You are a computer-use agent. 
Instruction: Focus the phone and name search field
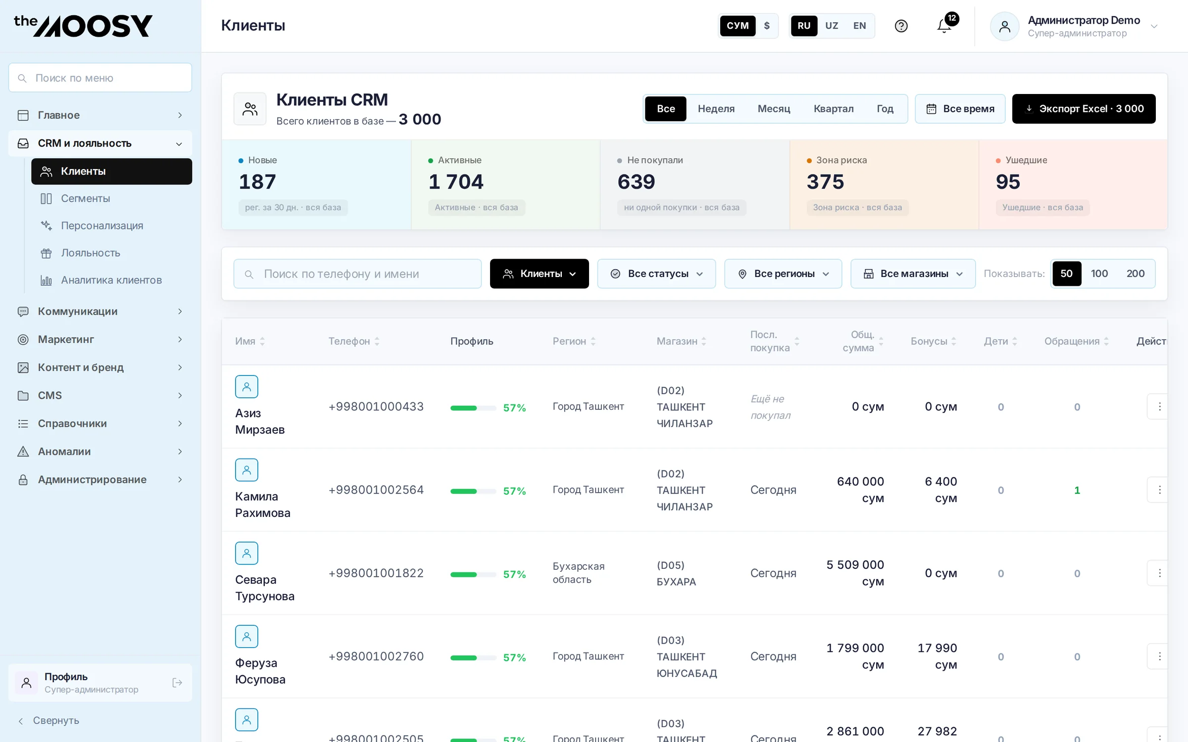point(357,274)
